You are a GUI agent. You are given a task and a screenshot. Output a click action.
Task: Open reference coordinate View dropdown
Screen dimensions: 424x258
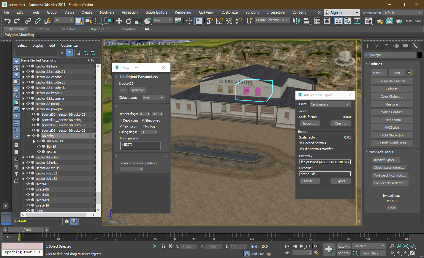pyautogui.click(x=162, y=20)
